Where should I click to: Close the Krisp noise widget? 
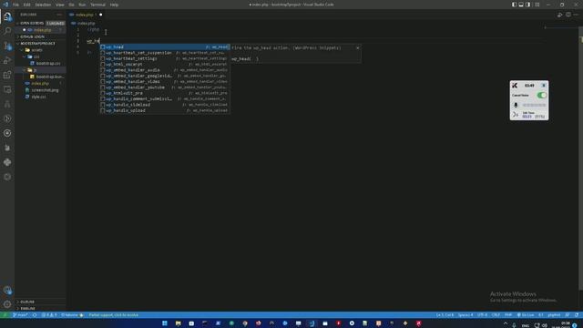pos(544,86)
